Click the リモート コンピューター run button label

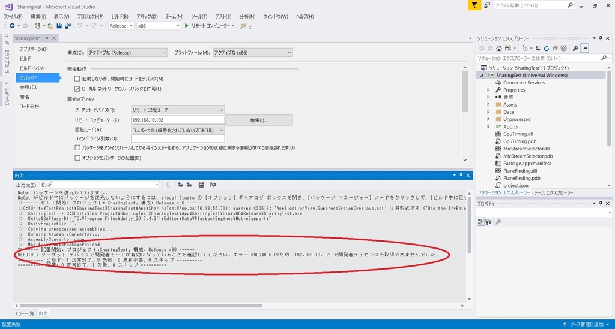pos(211,26)
